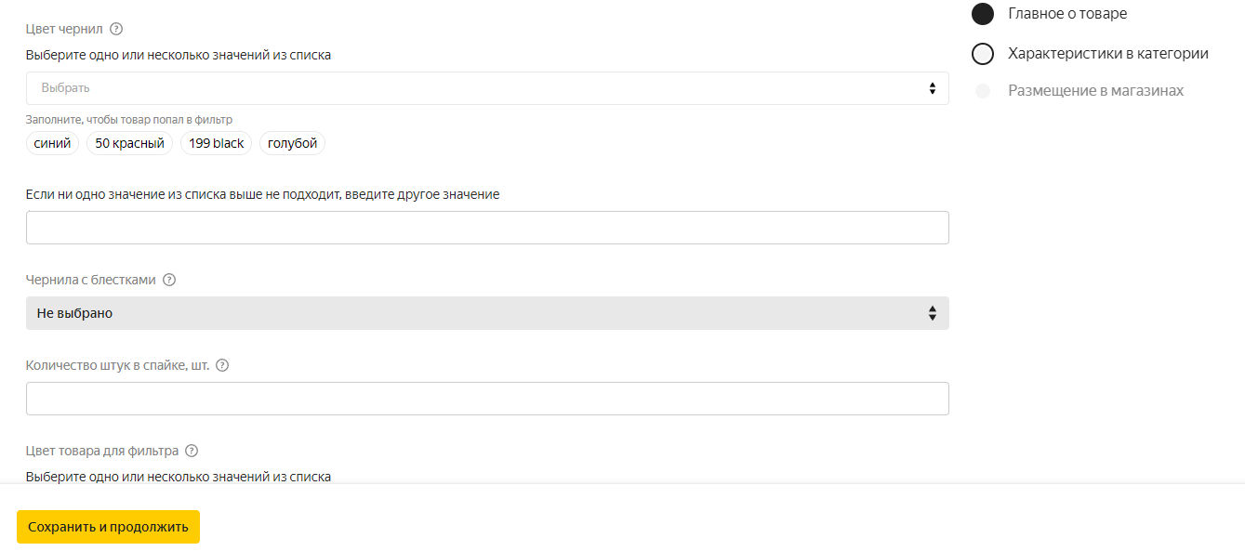1245x551 pixels.
Task: Click arrows on the ink color select field
Action: tap(932, 88)
